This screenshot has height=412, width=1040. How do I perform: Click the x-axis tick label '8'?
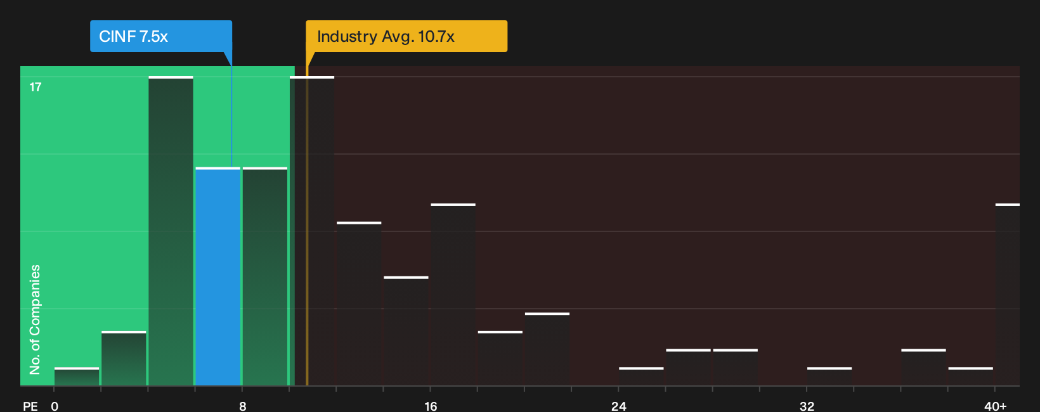click(243, 406)
